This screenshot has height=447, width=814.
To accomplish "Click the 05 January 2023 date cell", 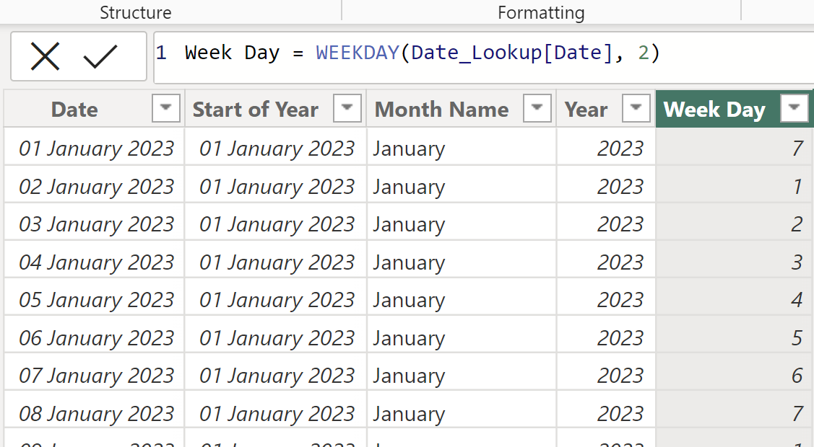I will click(x=96, y=300).
